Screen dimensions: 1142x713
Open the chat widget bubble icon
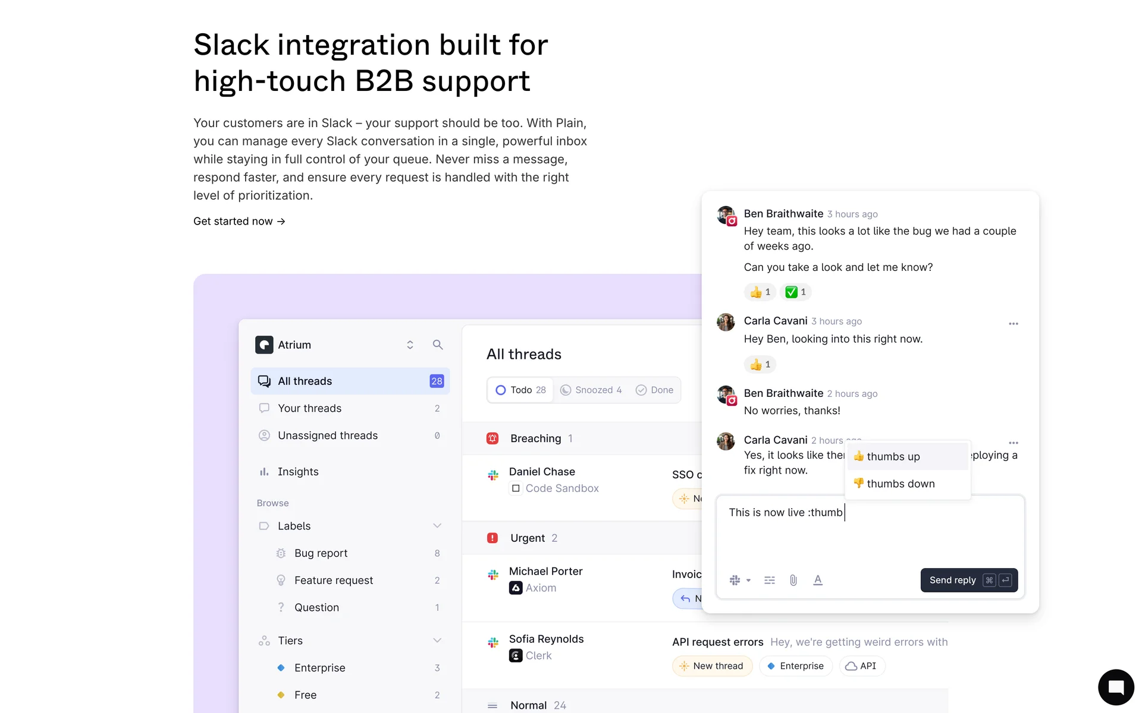1116,687
